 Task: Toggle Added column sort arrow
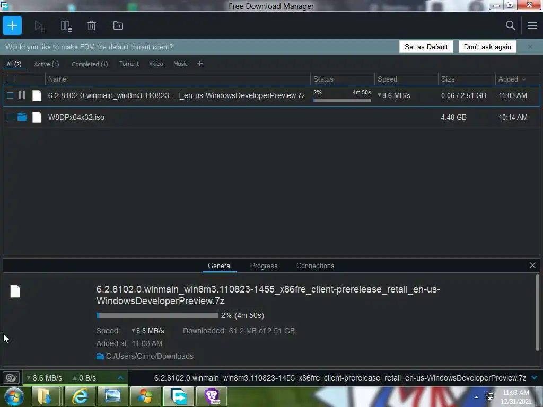click(x=524, y=79)
